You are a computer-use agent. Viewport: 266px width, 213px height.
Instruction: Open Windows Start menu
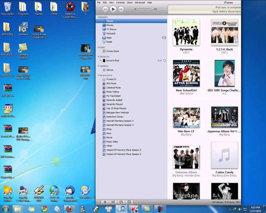point(6,209)
